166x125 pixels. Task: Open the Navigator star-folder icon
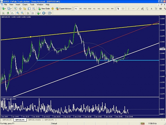point(24,9)
